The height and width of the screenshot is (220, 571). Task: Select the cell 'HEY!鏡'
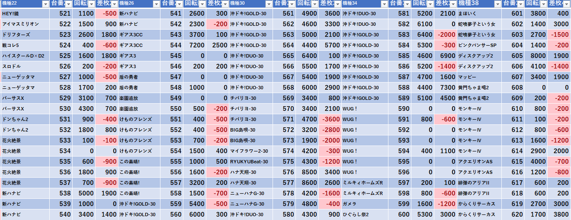25,14
